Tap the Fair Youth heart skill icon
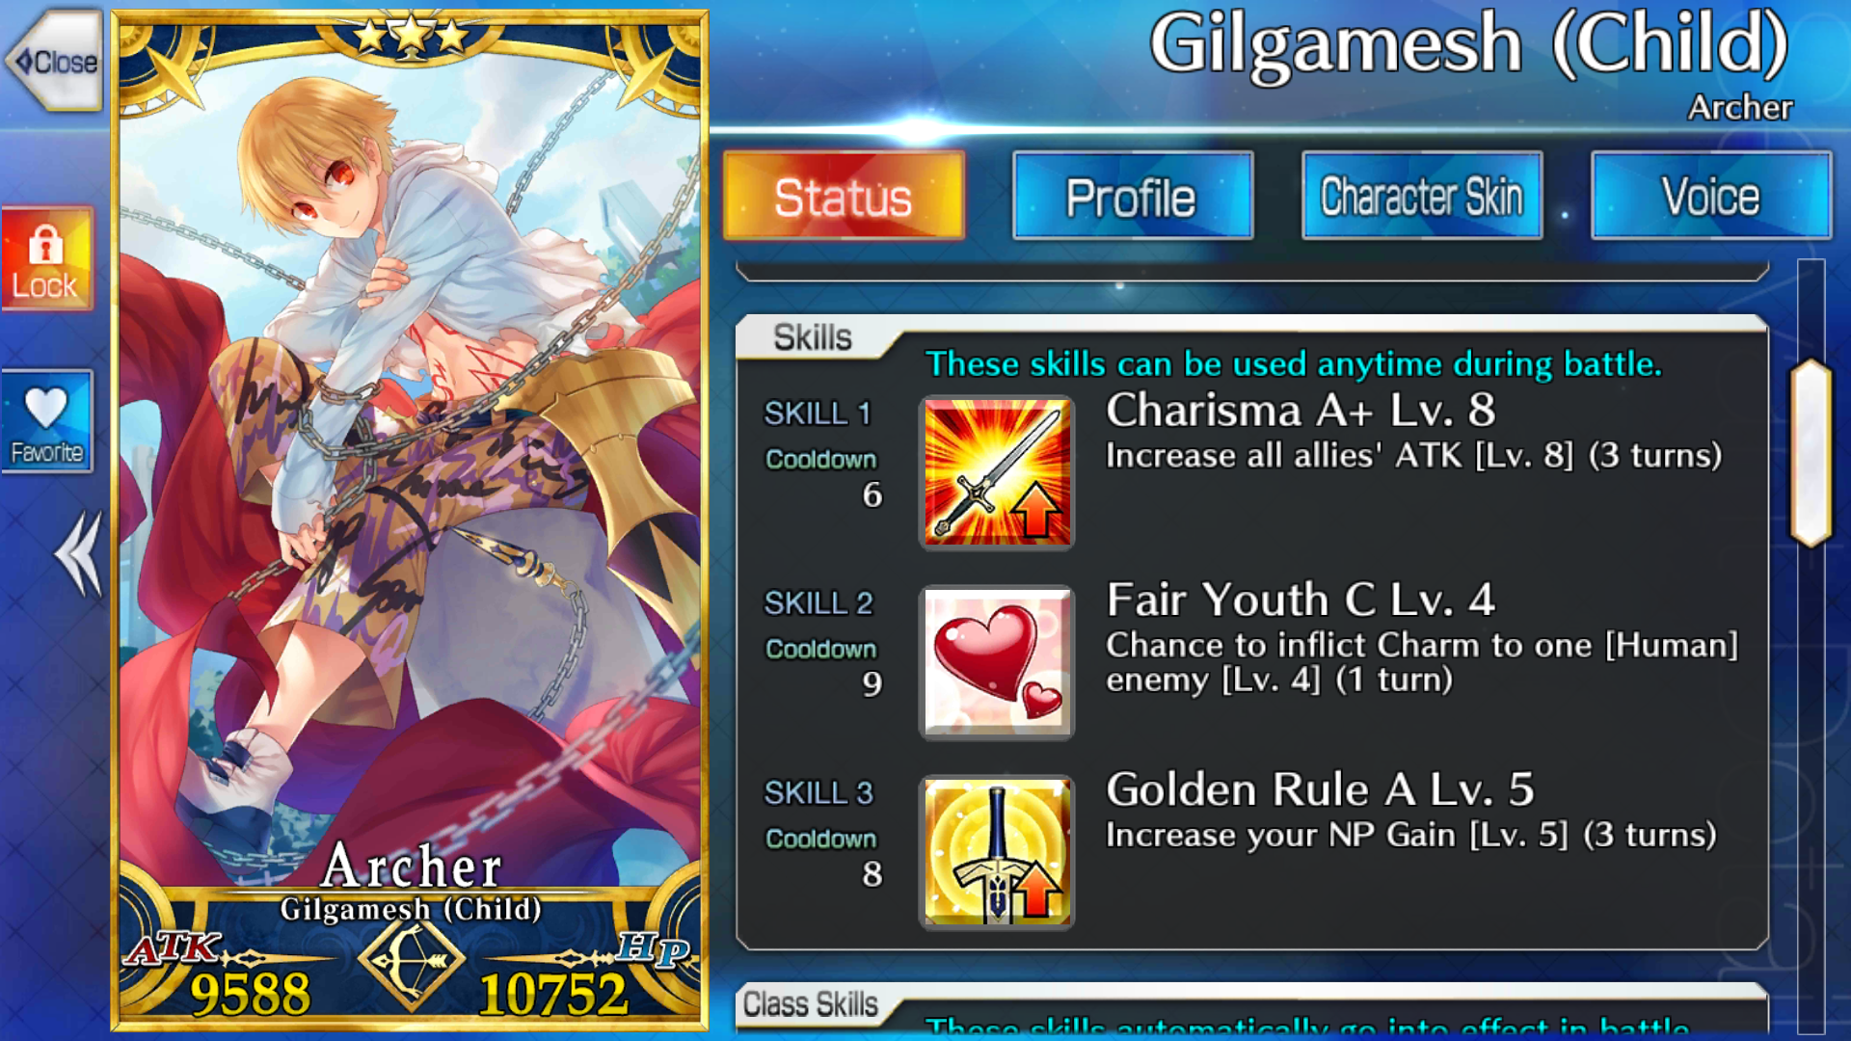 [x=997, y=662]
